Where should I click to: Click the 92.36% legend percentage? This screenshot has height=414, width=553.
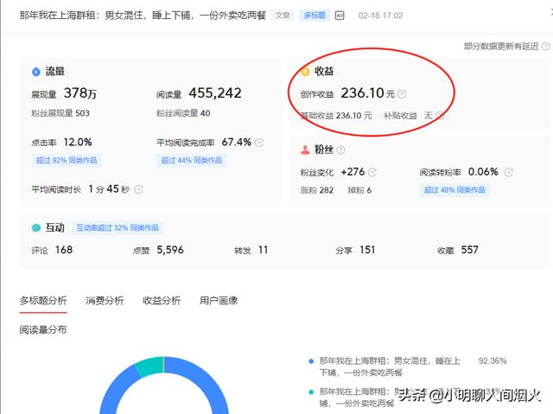tap(493, 361)
